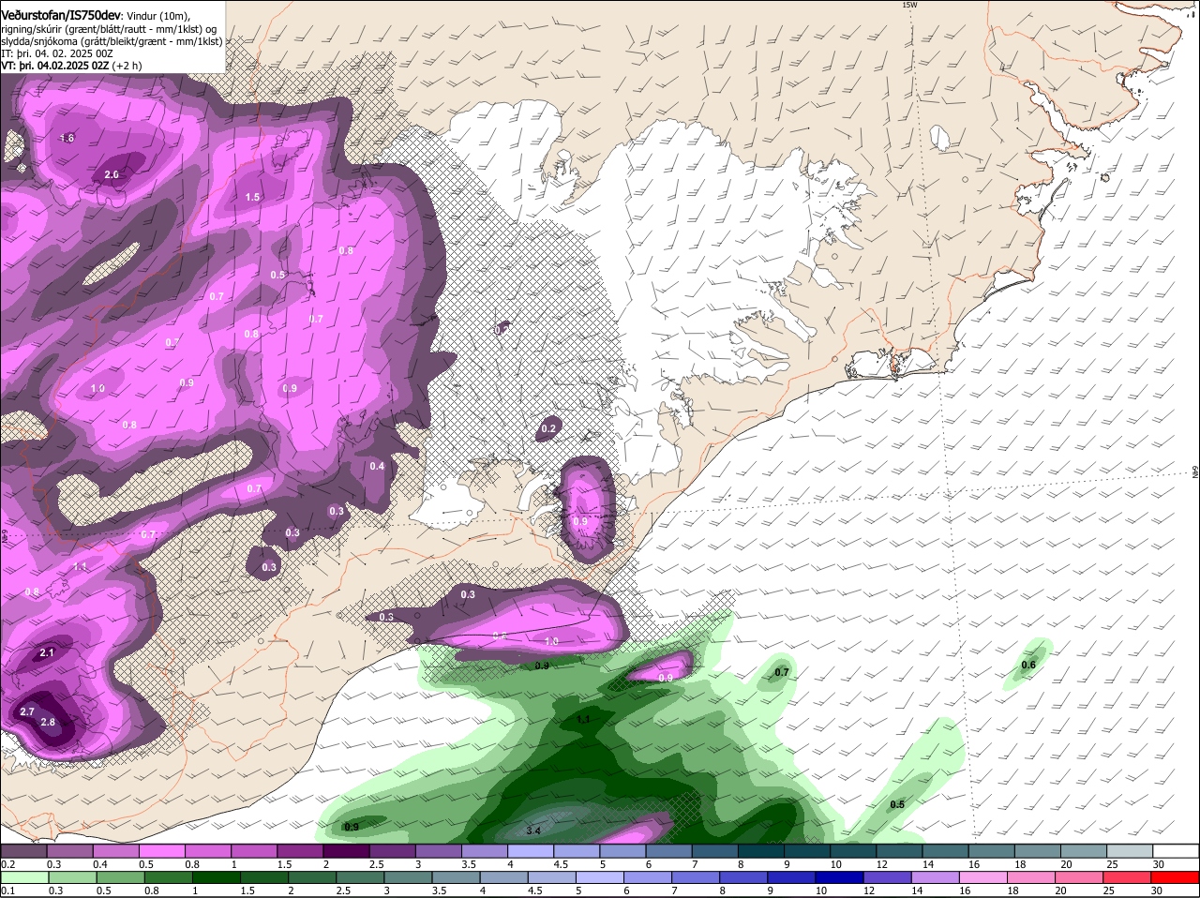
Task: Select the snow-scale swatch between 25 and 30
Action: pos(1130,851)
